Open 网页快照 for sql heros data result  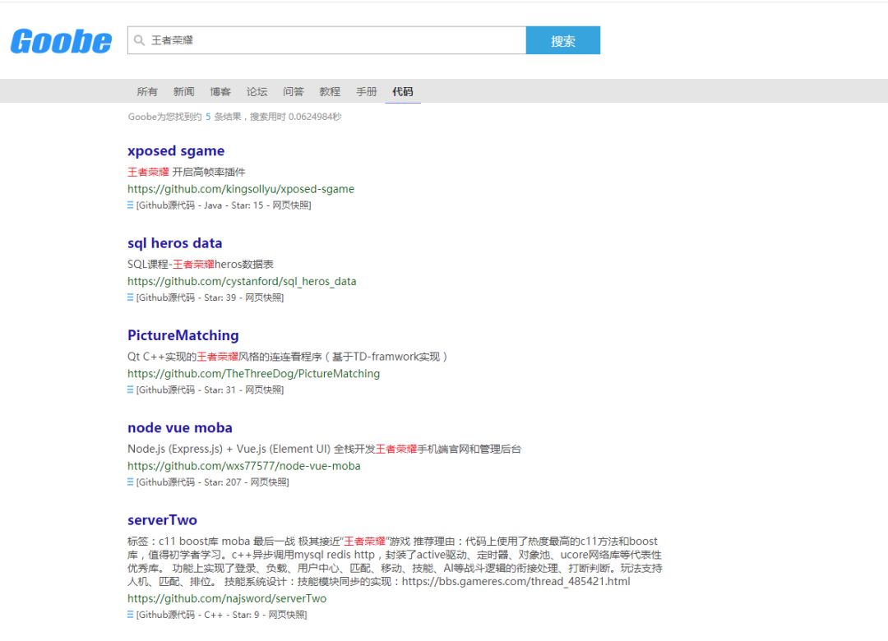tap(263, 297)
